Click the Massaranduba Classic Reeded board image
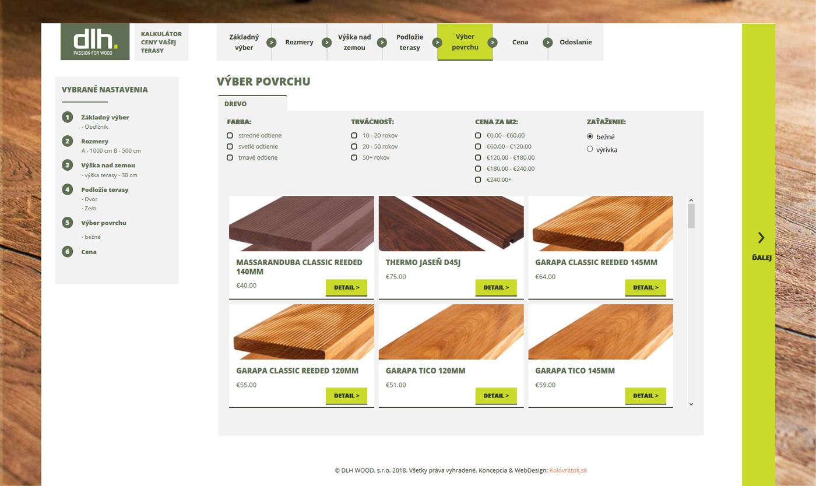The image size is (816, 486). coord(301,223)
